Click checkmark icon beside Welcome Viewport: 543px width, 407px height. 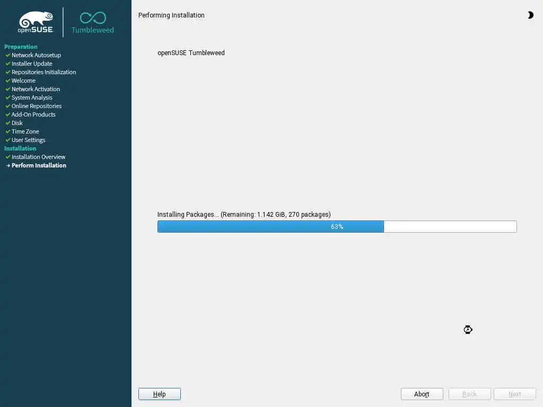[x=7, y=81]
